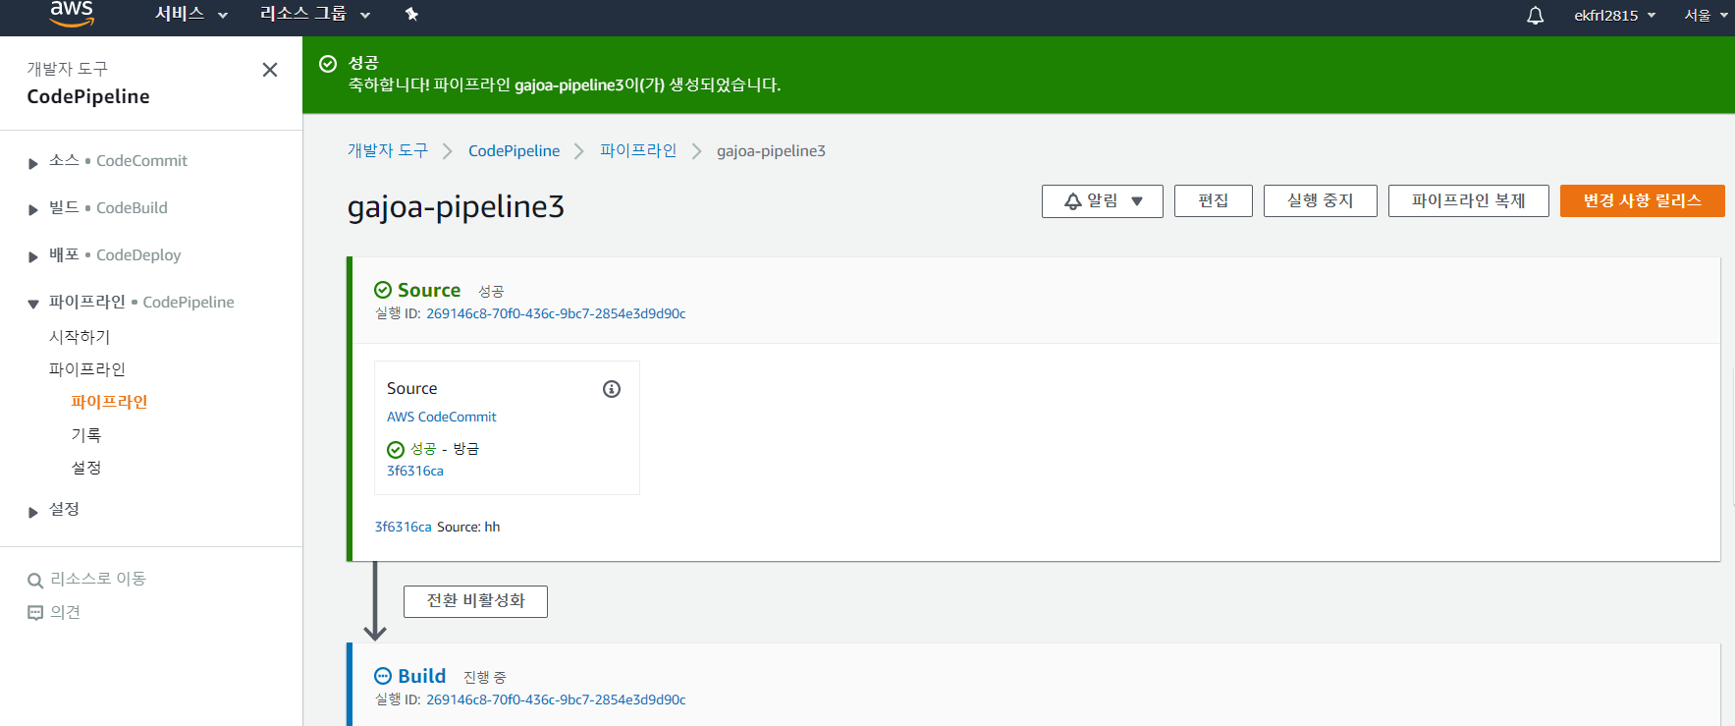Click the search icon beside 리소스로 이동
The image size is (1735, 726).
35,580
